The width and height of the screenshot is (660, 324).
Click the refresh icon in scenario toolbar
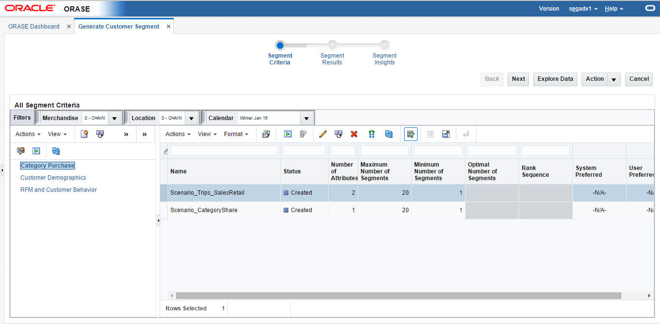389,134
